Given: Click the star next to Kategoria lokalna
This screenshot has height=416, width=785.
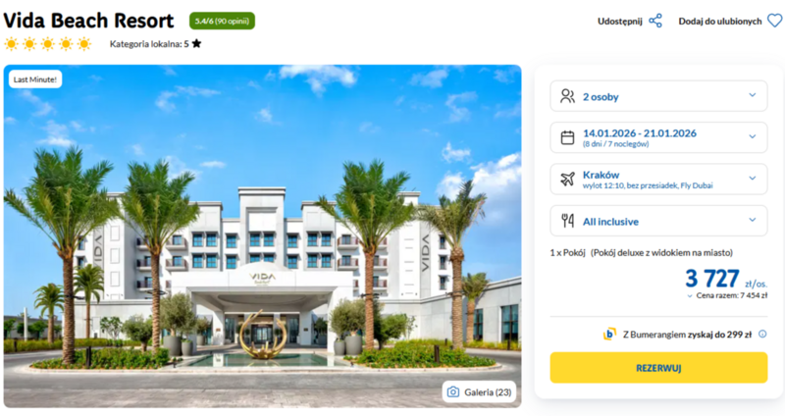Looking at the screenshot, I should (196, 43).
